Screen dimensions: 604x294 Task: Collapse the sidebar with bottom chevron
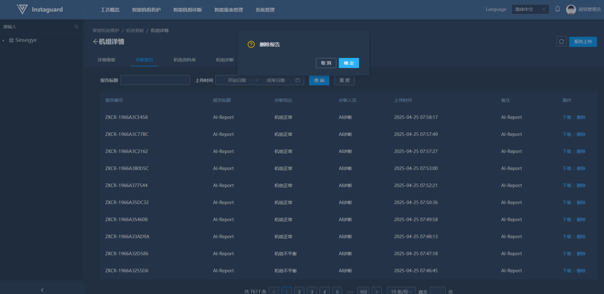42,290
